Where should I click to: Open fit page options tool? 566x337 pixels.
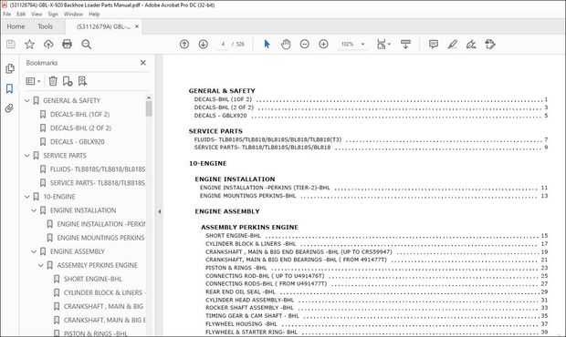[383, 45]
